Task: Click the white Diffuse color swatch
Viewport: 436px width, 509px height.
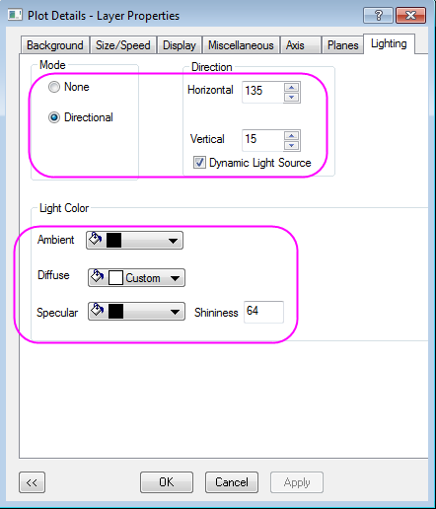Action: click(115, 278)
